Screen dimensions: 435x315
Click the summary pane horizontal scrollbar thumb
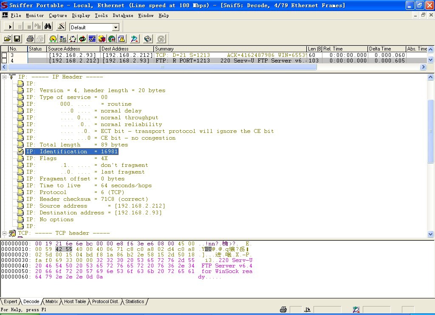[x=162, y=67]
